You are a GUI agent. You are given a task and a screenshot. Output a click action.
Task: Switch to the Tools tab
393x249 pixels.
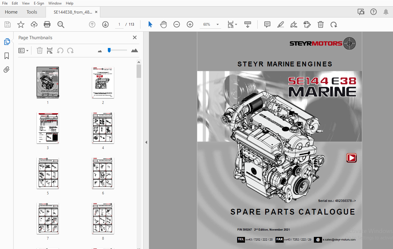32,12
